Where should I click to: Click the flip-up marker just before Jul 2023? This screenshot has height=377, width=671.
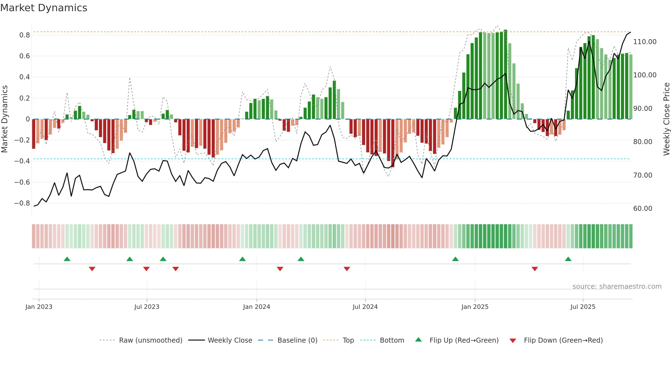[130, 259]
